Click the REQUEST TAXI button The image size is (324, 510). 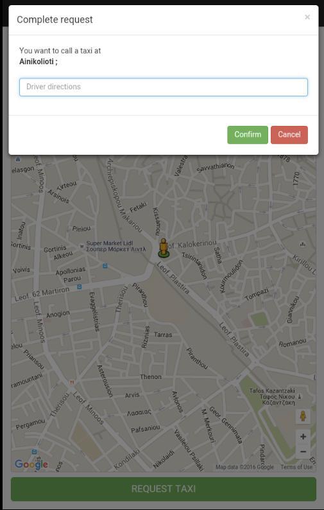coord(164,489)
